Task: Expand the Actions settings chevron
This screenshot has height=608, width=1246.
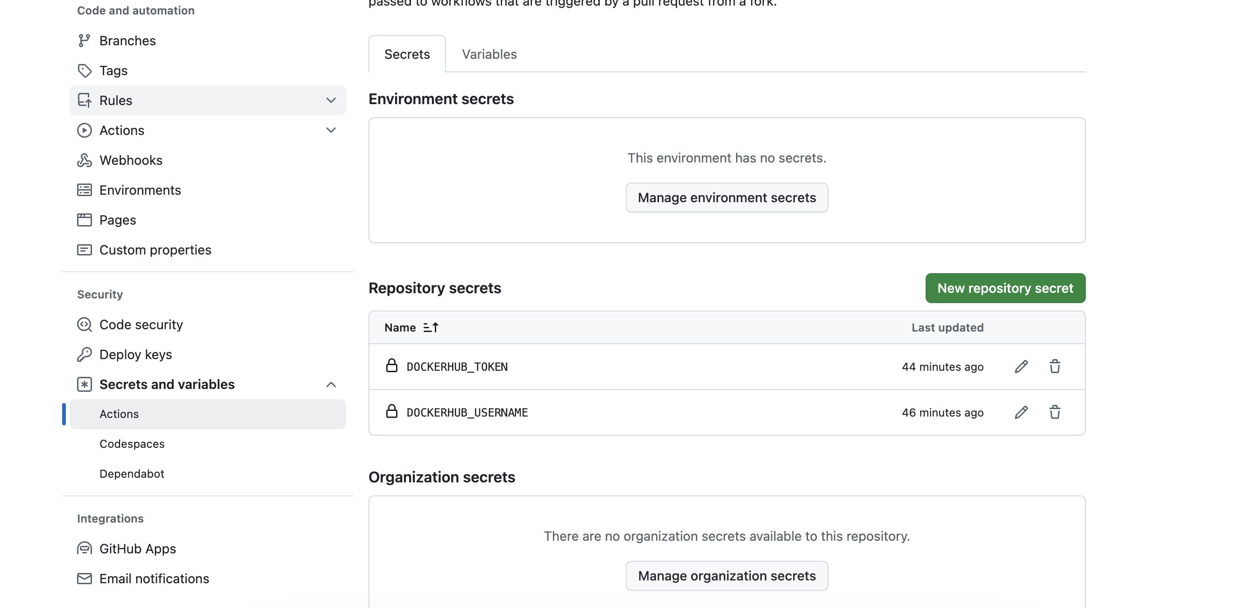Action: click(331, 131)
